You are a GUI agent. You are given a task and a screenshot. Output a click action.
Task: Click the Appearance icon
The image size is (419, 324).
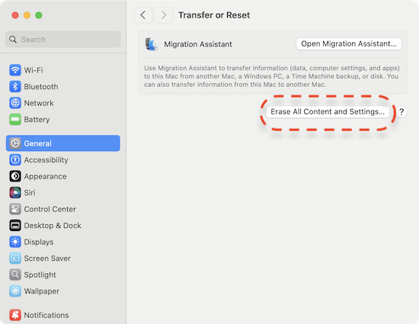(15, 176)
